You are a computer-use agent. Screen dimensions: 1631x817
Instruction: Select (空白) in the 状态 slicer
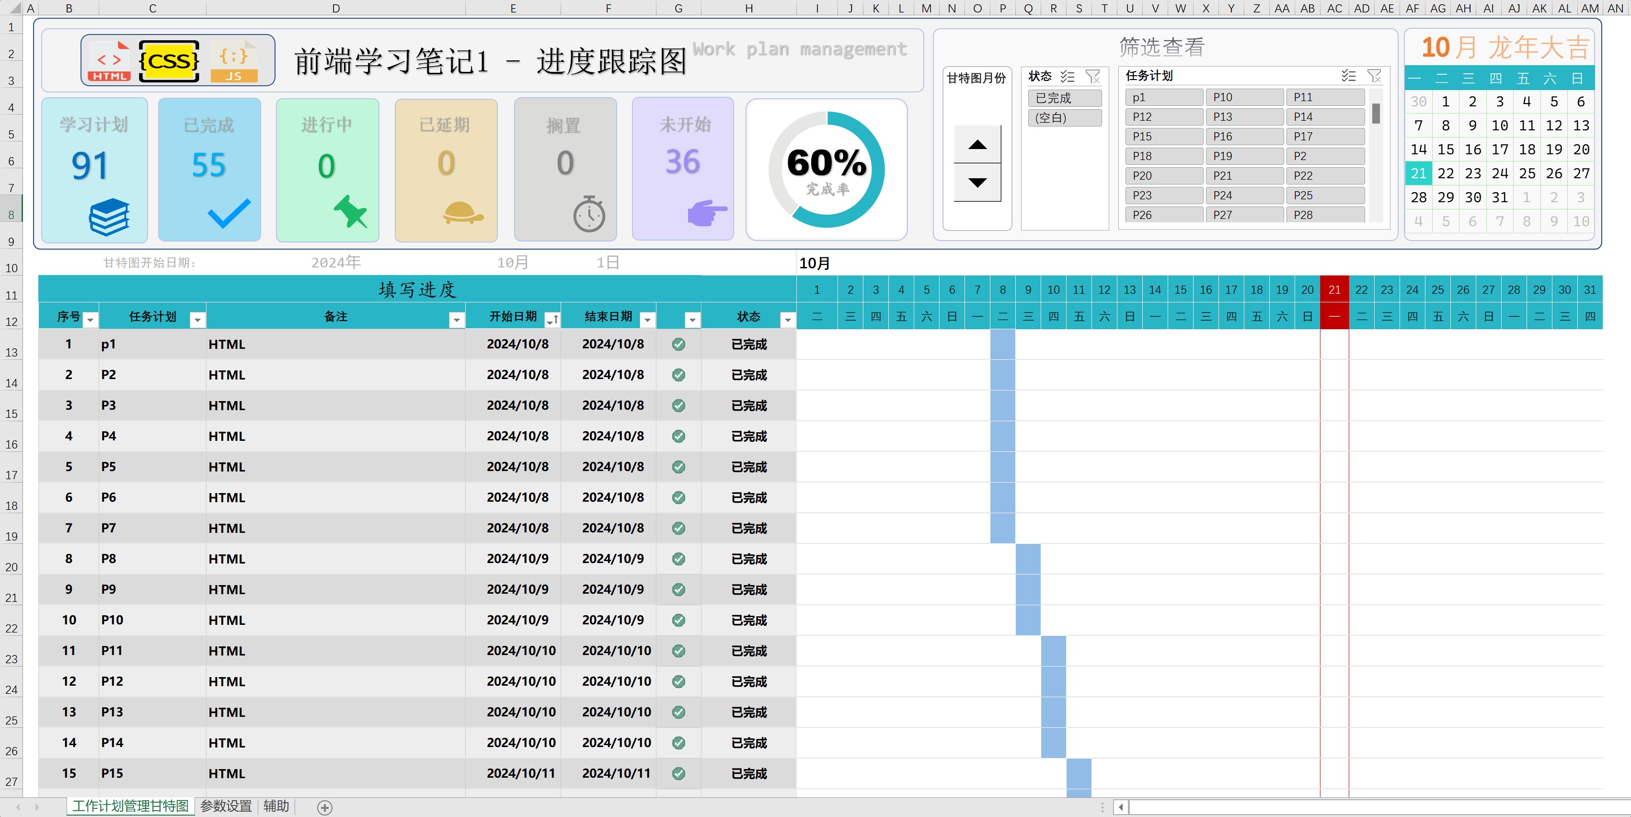pos(1064,118)
